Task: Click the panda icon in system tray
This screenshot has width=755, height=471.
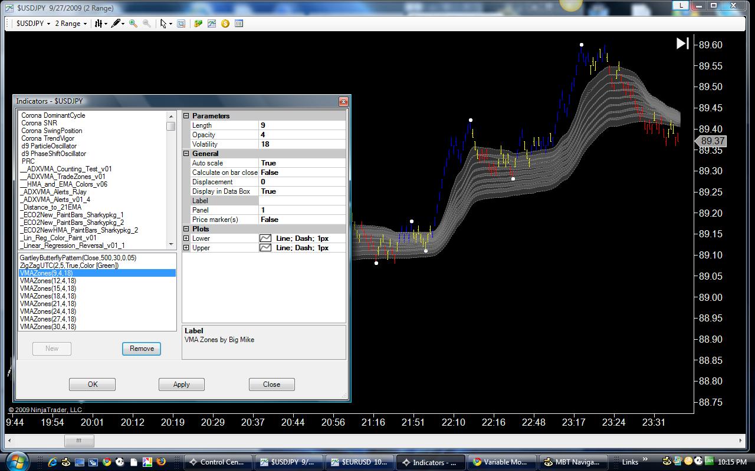Action: [x=698, y=462]
